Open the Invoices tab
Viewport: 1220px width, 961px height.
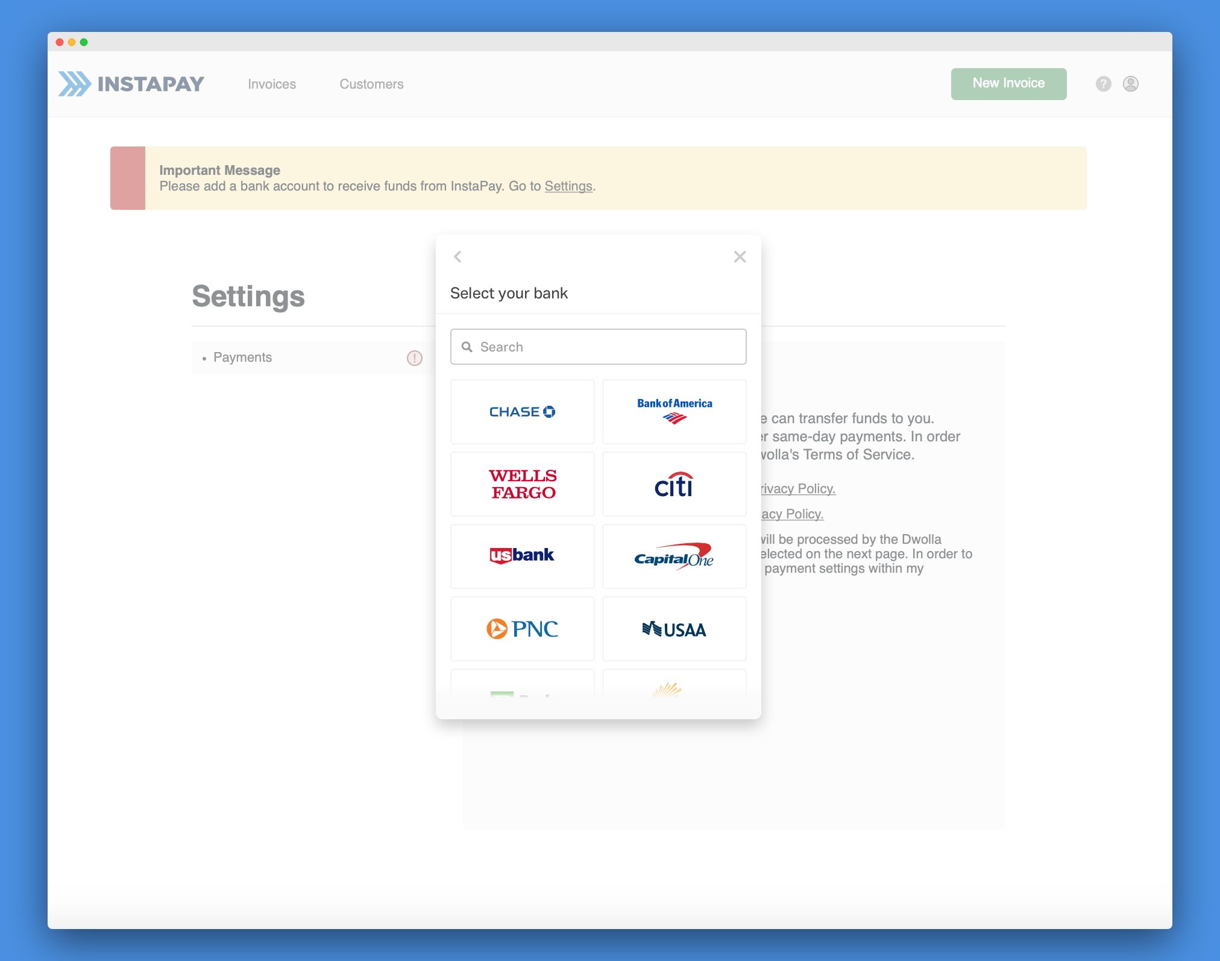click(272, 84)
